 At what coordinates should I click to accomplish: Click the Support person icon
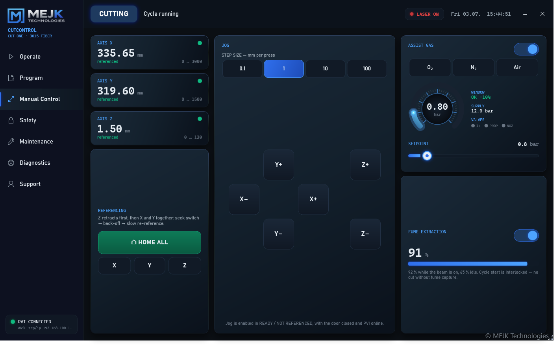11,184
